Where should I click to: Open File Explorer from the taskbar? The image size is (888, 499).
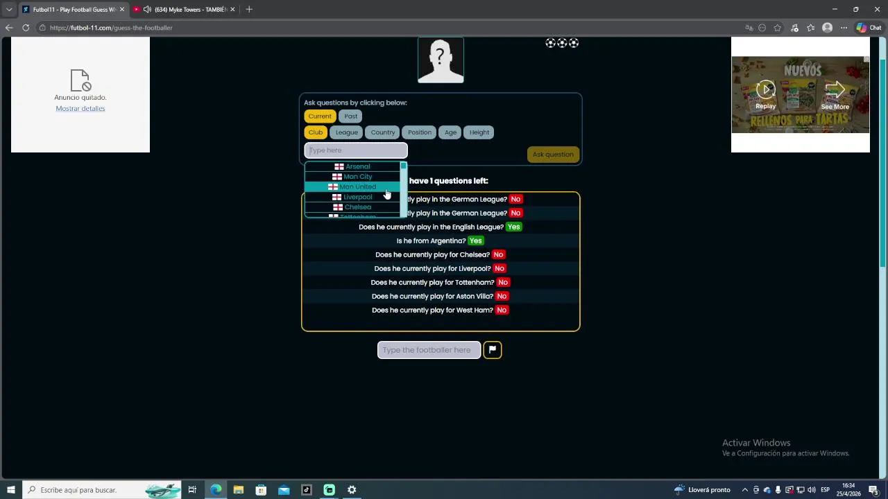(238, 490)
